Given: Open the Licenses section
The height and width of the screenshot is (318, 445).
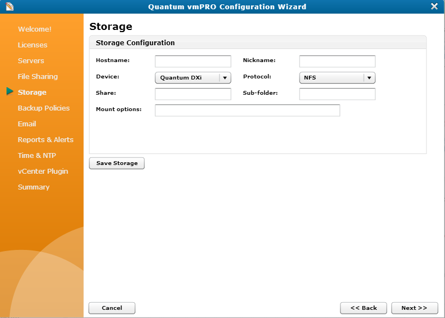Looking at the screenshot, I should click(x=32, y=45).
